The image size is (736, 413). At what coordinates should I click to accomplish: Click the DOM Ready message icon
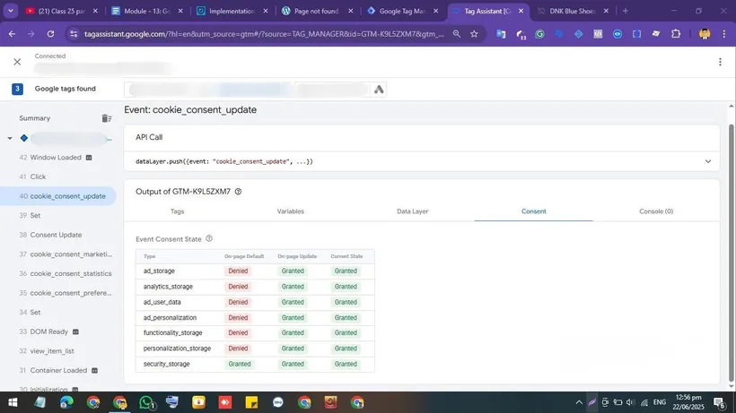75,331
